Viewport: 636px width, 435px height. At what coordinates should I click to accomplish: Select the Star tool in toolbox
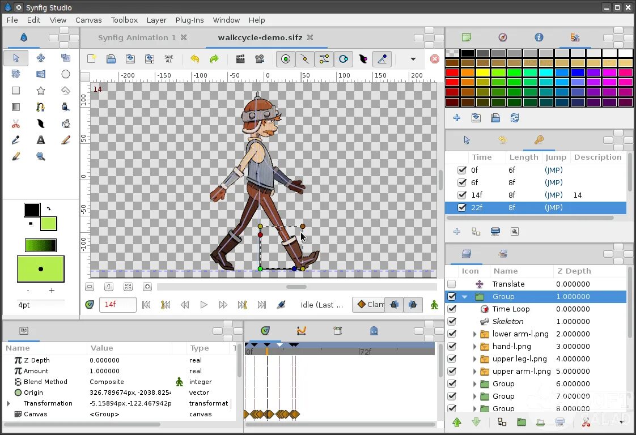coord(41,91)
